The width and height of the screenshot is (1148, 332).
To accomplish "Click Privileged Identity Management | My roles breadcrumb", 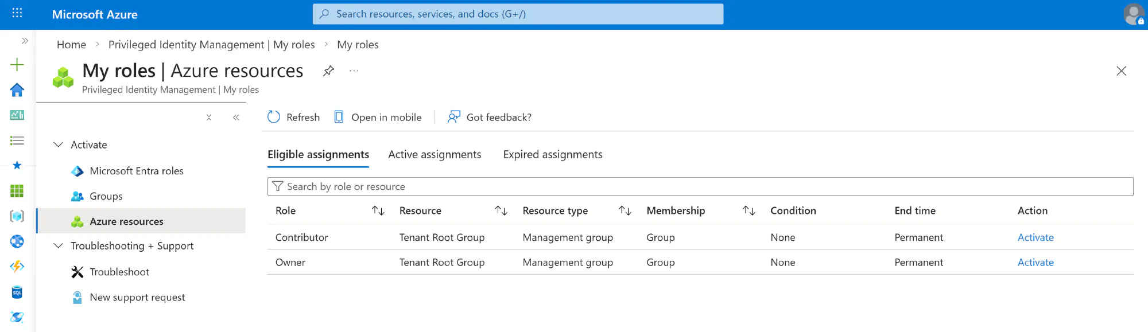I will tap(211, 44).
